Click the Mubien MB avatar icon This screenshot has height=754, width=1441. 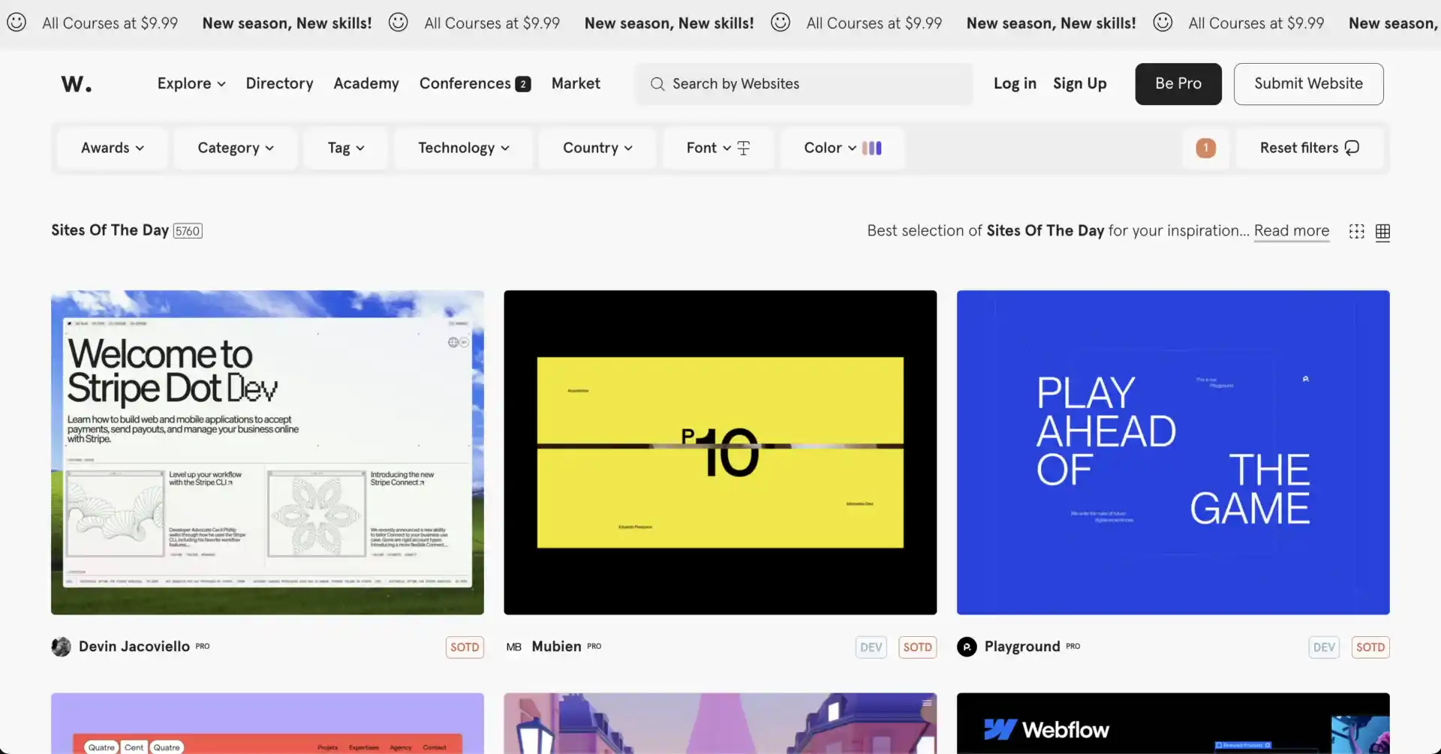pyautogui.click(x=514, y=647)
